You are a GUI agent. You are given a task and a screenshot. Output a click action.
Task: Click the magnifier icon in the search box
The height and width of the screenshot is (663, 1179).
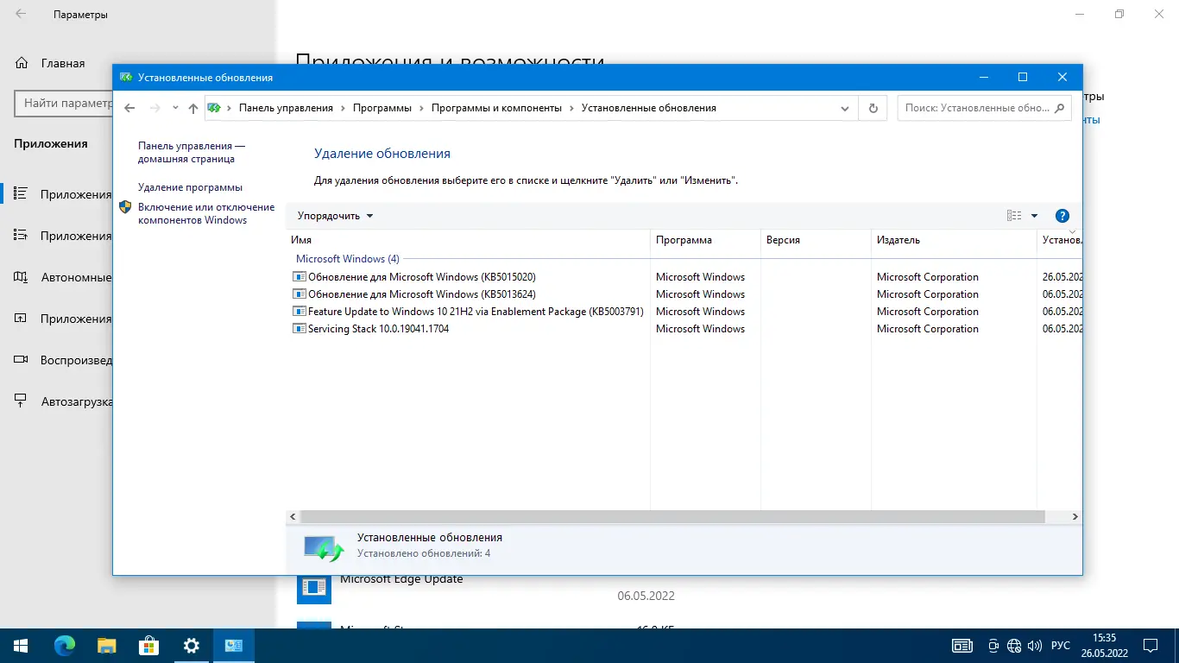click(1061, 108)
